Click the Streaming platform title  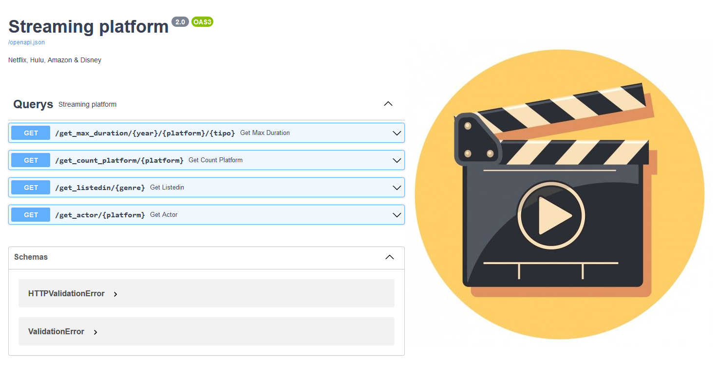(89, 26)
